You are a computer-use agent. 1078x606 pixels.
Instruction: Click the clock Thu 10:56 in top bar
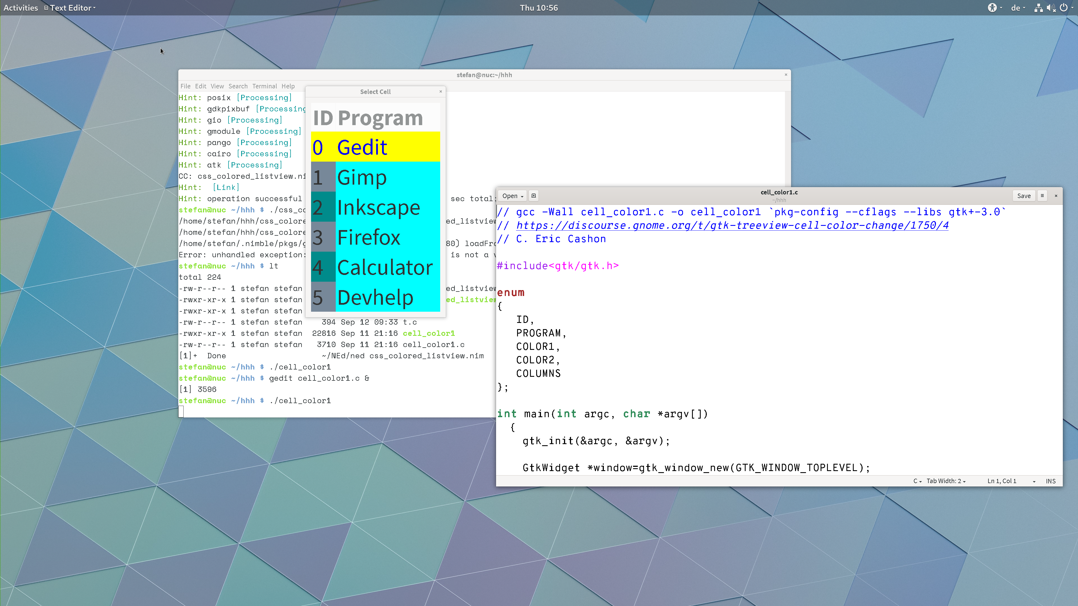coord(539,8)
